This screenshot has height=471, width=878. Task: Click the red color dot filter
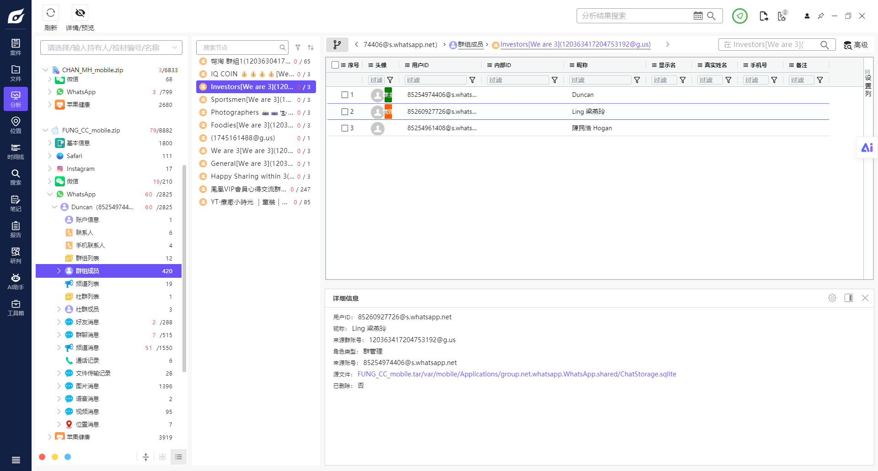click(42, 457)
